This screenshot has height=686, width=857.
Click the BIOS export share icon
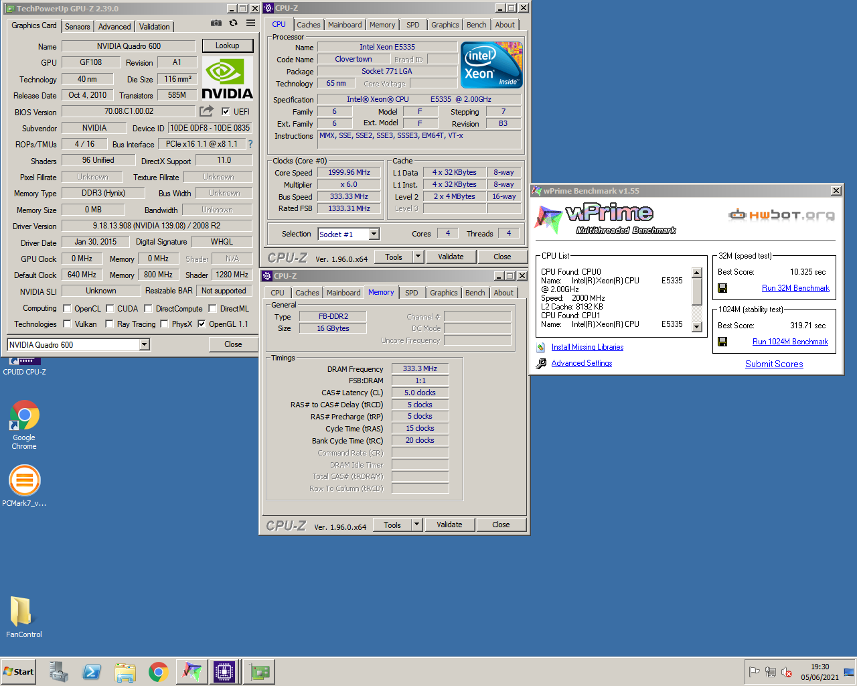(x=206, y=111)
